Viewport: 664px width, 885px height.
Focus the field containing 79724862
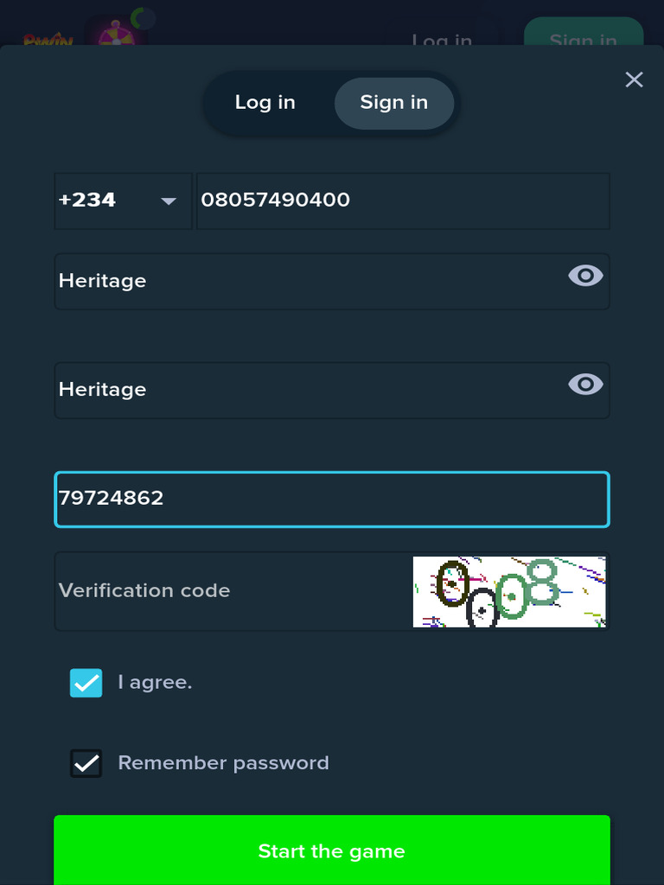pyautogui.click(x=331, y=499)
